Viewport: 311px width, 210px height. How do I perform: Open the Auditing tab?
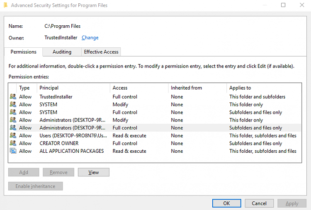coord(62,52)
